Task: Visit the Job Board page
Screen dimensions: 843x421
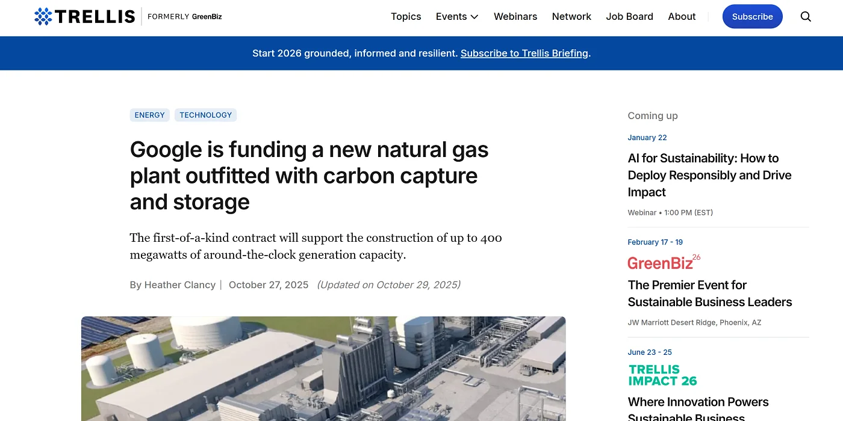Action: point(629,17)
